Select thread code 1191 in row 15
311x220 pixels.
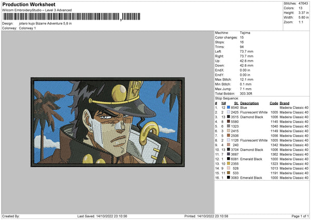pyautogui.click(x=275, y=173)
